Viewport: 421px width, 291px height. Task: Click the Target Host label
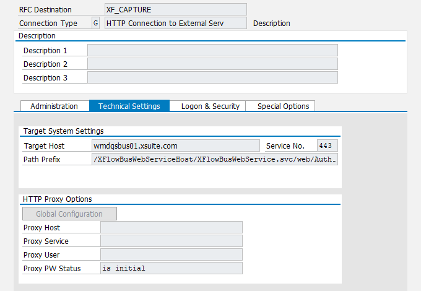coord(44,145)
